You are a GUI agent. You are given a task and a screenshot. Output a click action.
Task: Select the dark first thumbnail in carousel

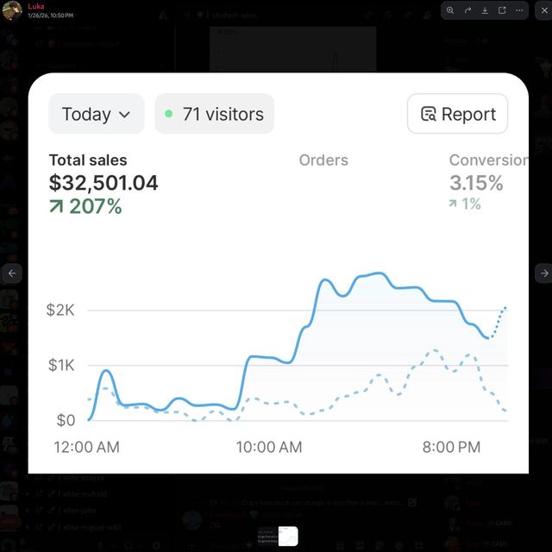(267, 536)
